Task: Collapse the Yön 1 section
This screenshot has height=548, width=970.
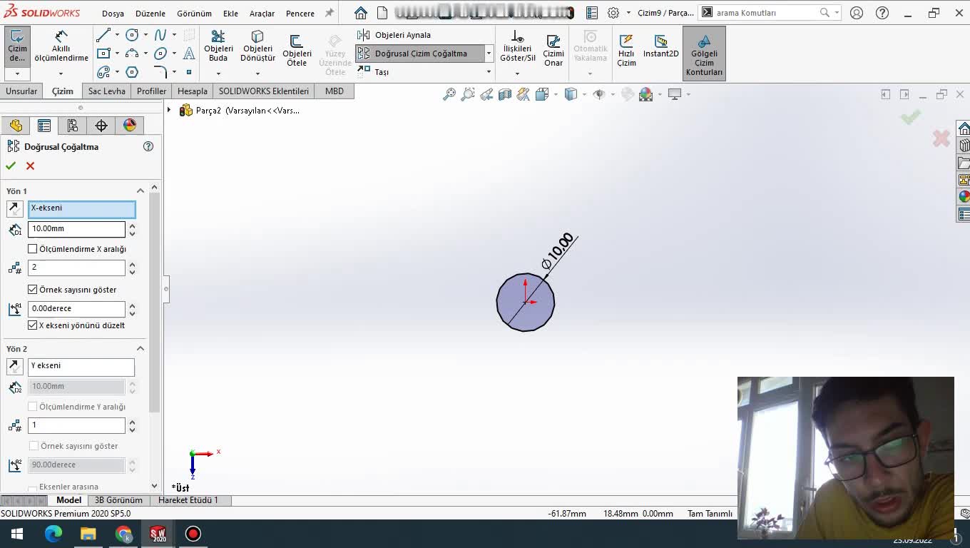Action: pos(141,191)
